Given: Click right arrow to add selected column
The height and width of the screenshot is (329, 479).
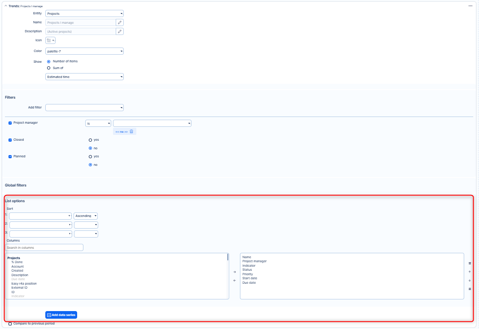Looking at the screenshot, I should tap(235, 272).
